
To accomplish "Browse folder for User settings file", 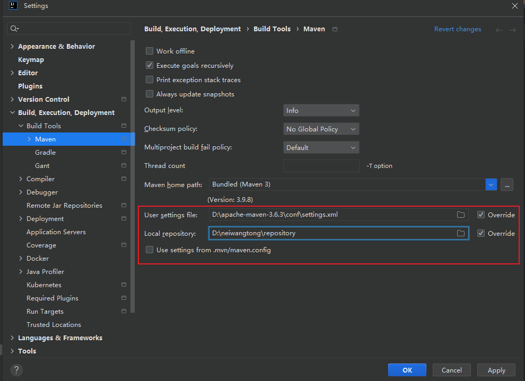I will [x=461, y=215].
